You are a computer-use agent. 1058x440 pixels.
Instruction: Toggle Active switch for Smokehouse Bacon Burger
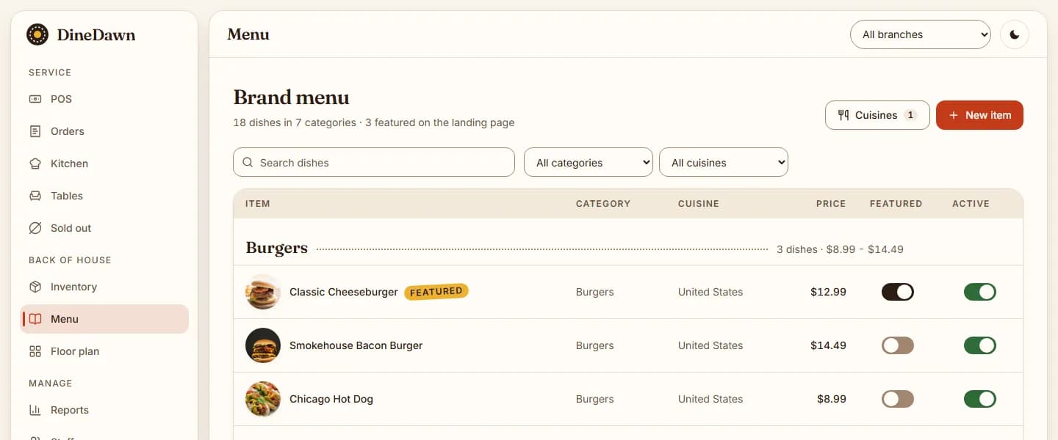coord(980,345)
